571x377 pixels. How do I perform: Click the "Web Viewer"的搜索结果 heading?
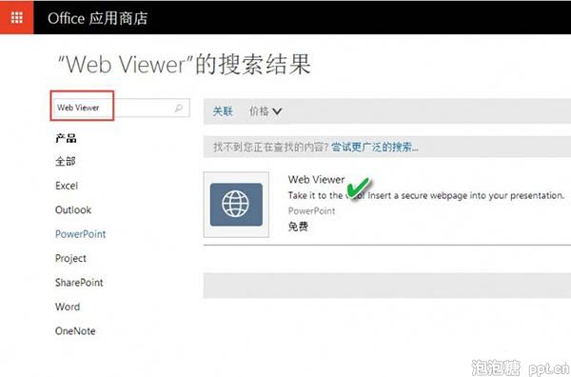[x=185, y=64]
